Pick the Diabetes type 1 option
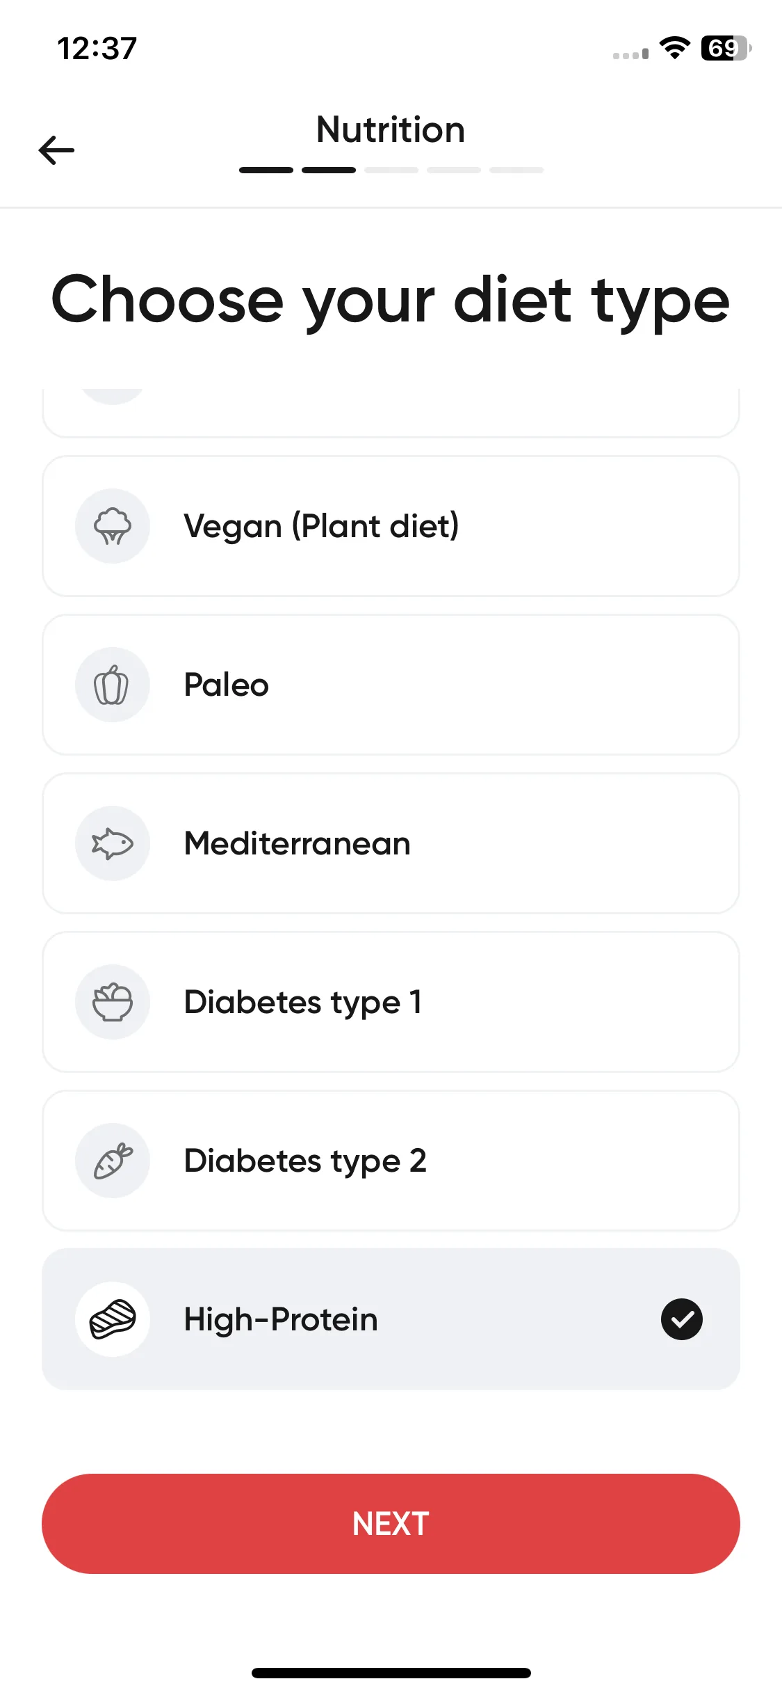782x1695 pixels. (391, 1002)
